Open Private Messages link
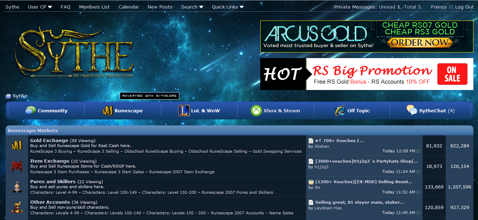478x220 pixels. tap(355, 7)
